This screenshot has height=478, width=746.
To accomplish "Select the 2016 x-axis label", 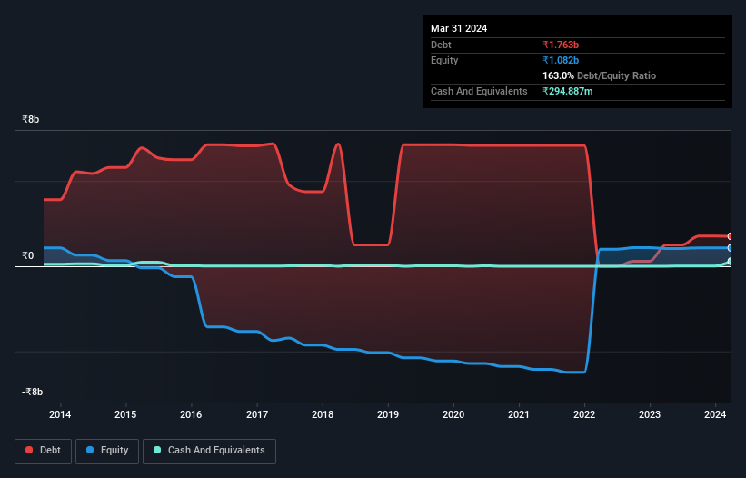I will 191,414.
